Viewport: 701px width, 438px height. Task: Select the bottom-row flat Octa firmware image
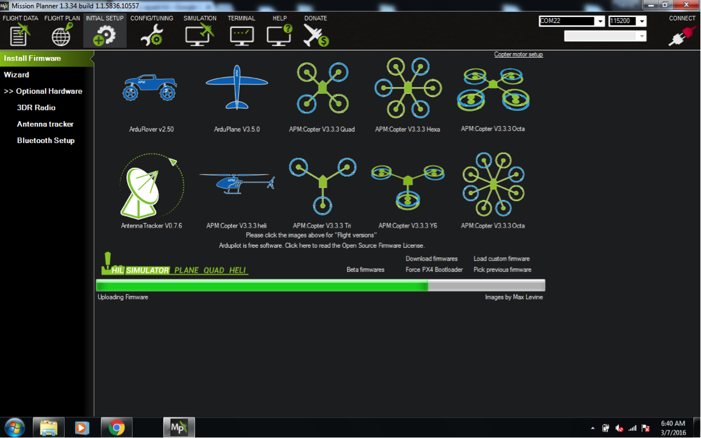(x=493, y=184)
